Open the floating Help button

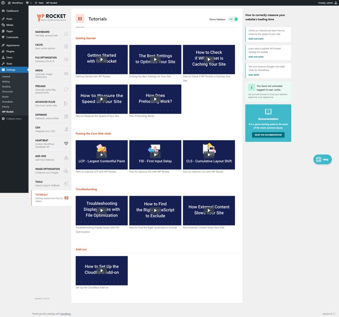pyautogui.click(x=322, y=159)
